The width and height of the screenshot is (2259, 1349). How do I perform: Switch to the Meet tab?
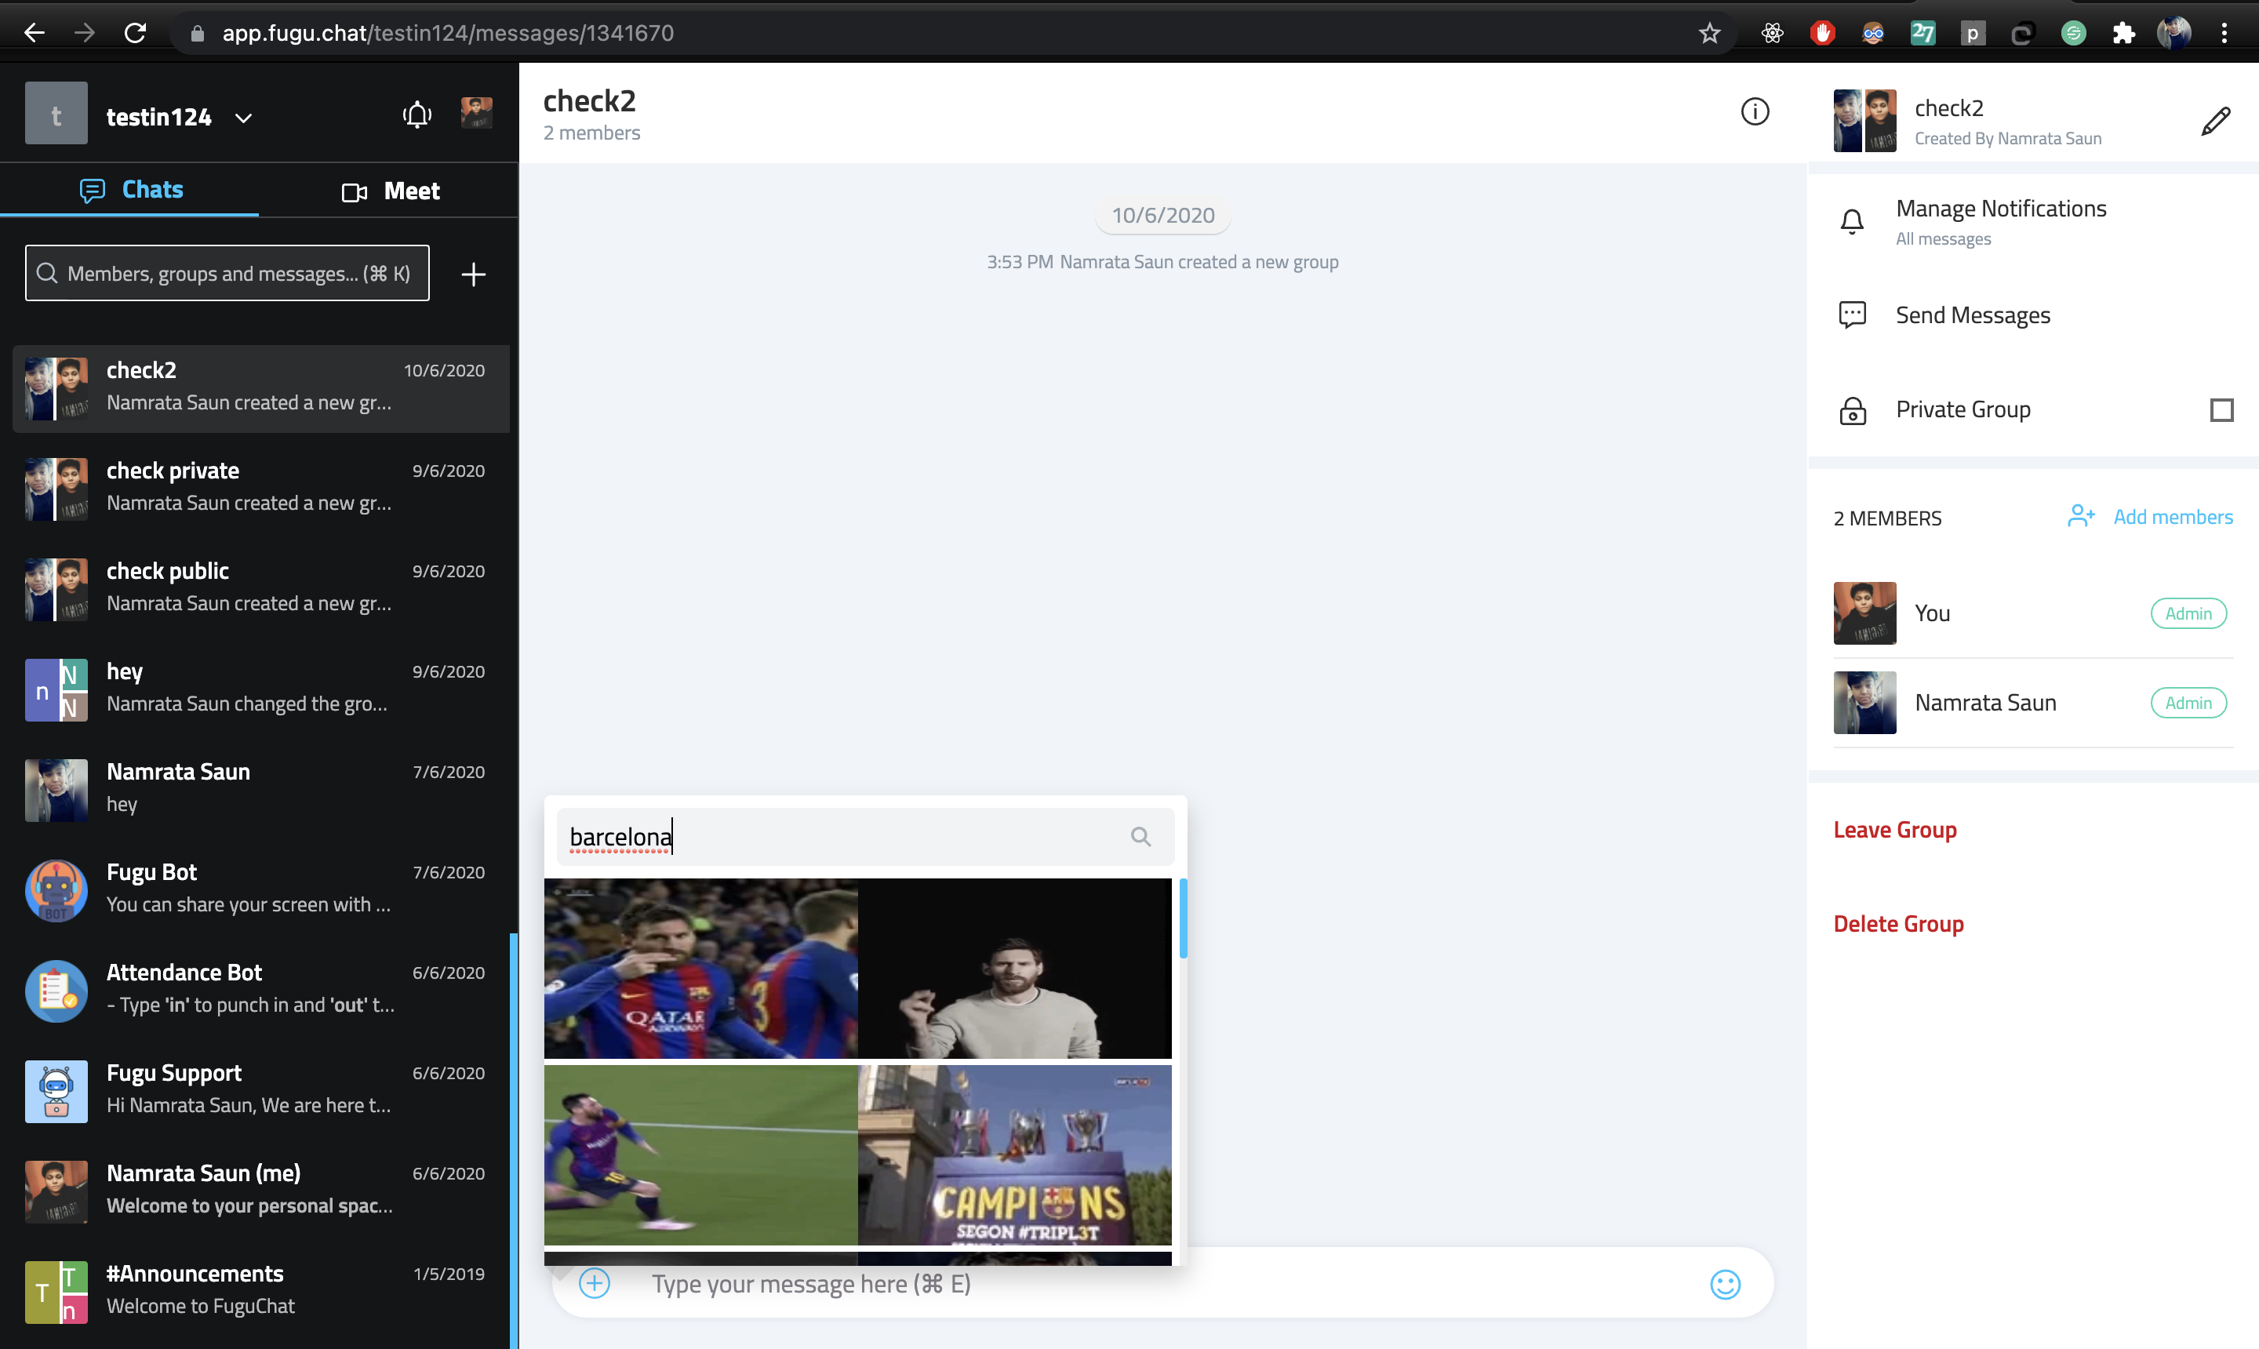(390, 191)
